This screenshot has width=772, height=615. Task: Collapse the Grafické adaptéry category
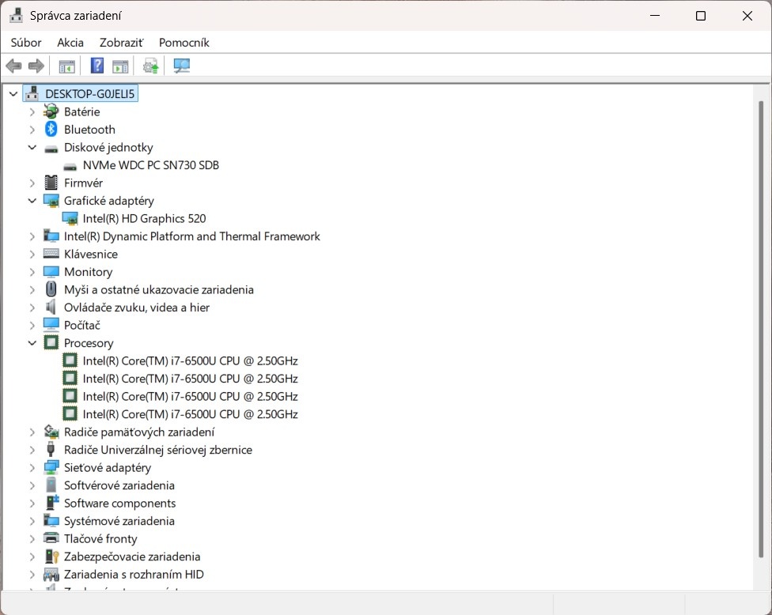(x=32, y=201)
